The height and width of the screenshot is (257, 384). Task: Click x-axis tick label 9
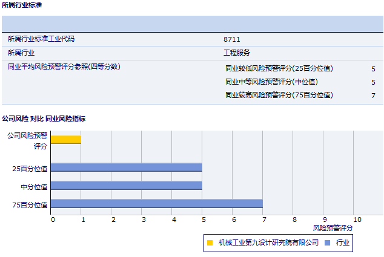(325, 220)
